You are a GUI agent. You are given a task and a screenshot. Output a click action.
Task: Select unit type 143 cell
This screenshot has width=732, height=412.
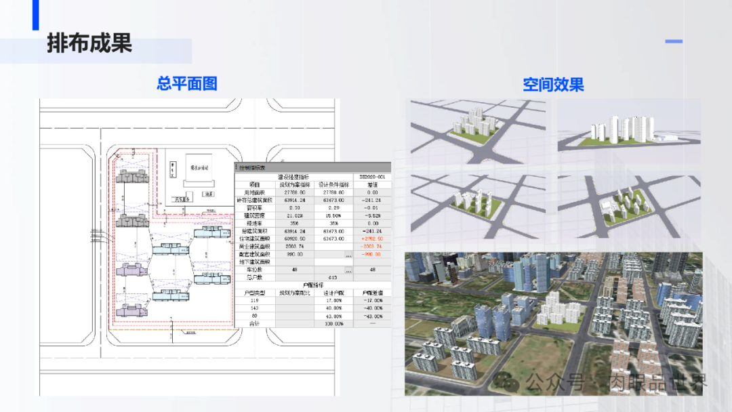254,308
